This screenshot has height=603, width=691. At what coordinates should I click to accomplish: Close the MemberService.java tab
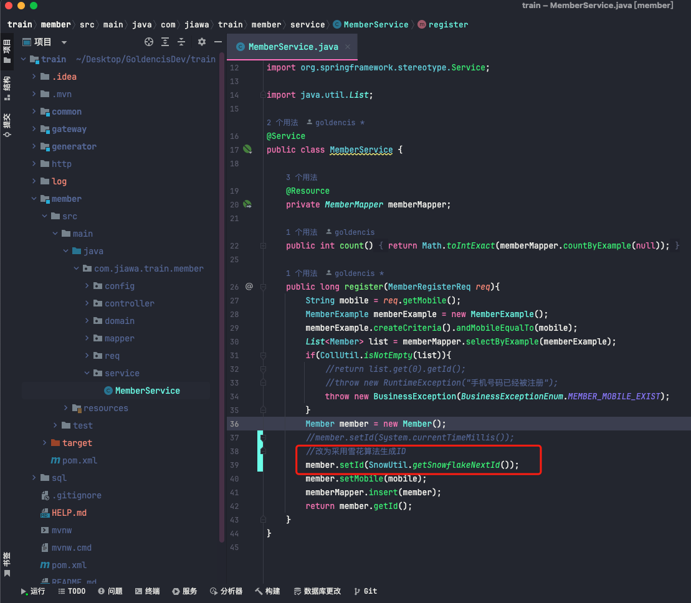(x=348, y=47)
